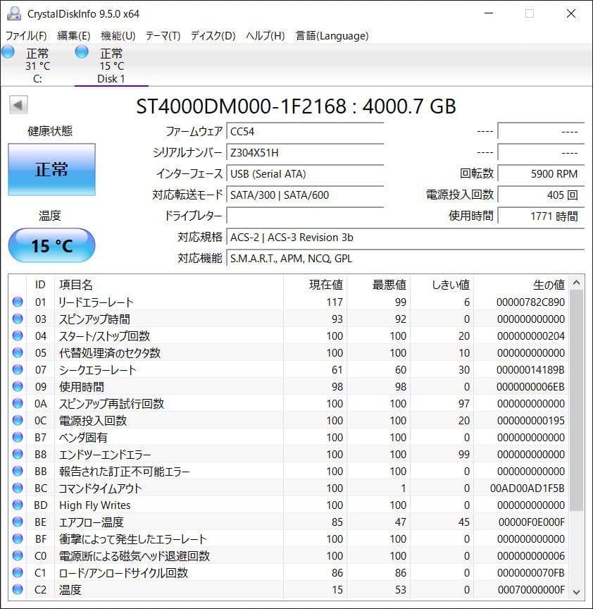Select the status light next to シークエラーレート
This screenshot has width=593, height=609.
click(17, 369)
